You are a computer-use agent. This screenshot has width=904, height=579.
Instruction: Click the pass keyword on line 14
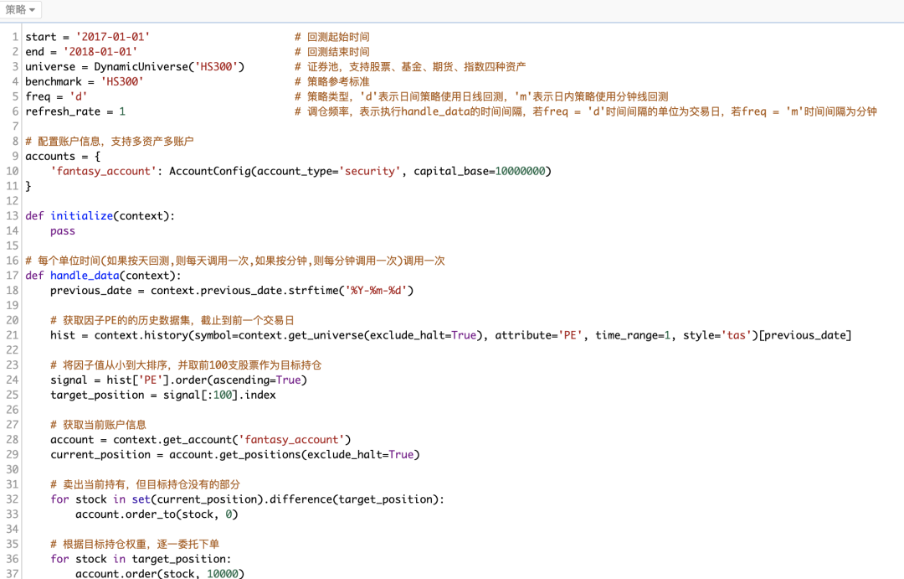(62, 231)
